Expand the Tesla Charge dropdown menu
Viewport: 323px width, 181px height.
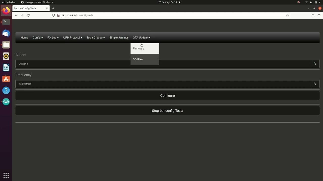pos(96,38)
